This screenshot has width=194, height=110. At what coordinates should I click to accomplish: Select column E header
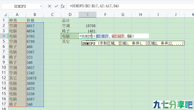click(88, 15)
